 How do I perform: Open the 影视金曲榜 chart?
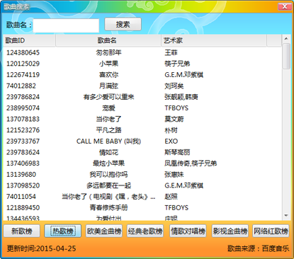[230, 231]
